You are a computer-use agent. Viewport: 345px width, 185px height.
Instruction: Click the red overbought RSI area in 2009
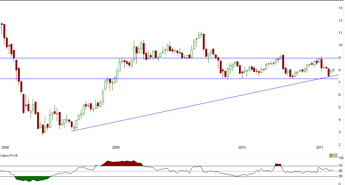click(122, 163)
